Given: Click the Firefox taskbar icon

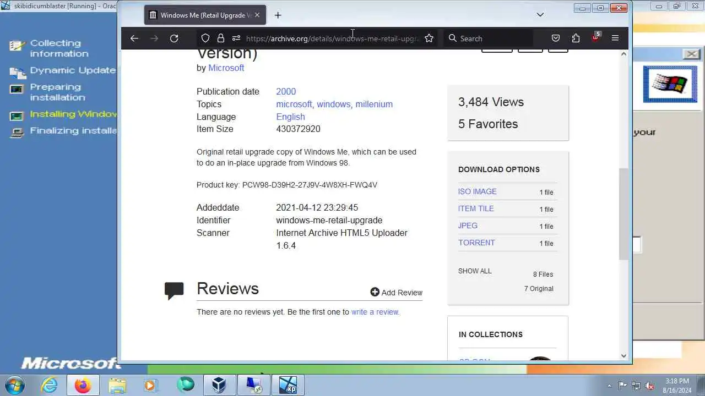Looking at the screenshot, I should pos(83,385).
